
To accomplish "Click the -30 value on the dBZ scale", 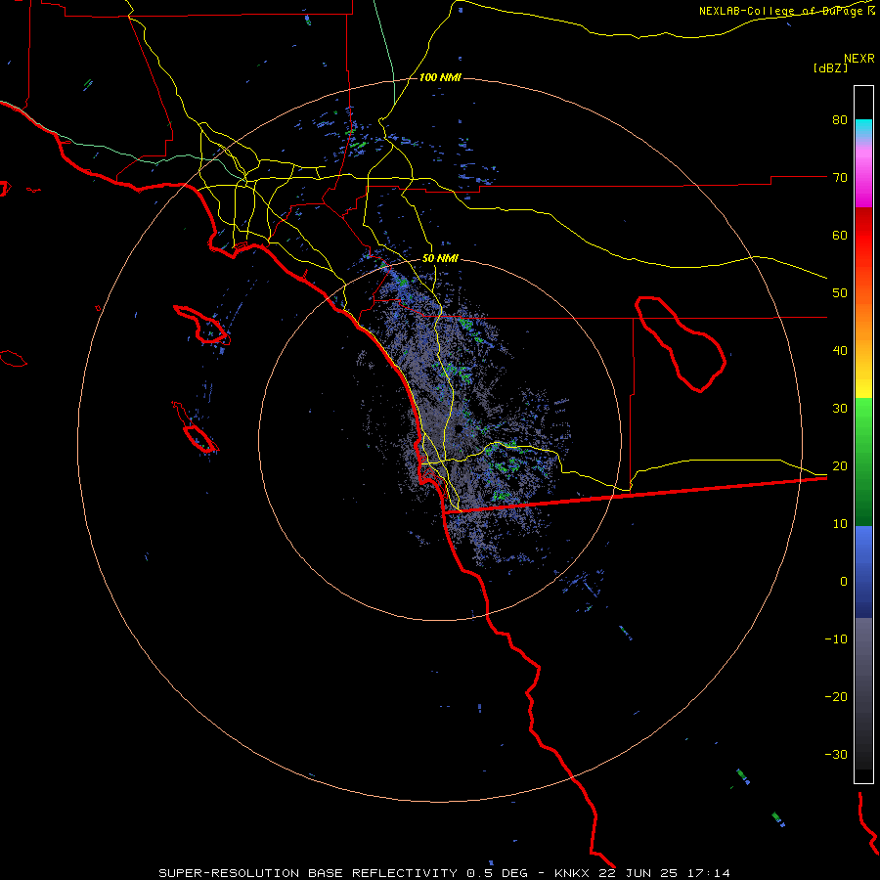I will tap(836, 754).
